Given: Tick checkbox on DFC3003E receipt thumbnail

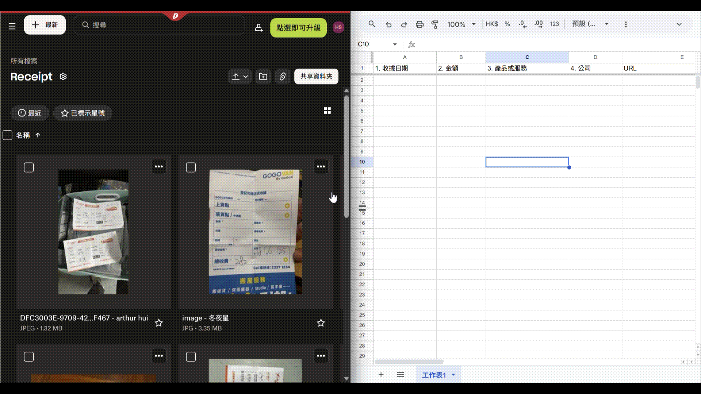Looking at the screenshot, I should tap(29, 167).
